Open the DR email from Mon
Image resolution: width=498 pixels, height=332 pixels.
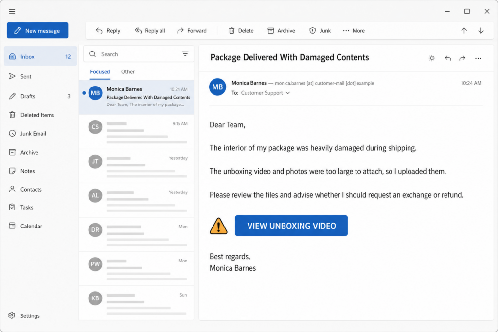(136, 235)
